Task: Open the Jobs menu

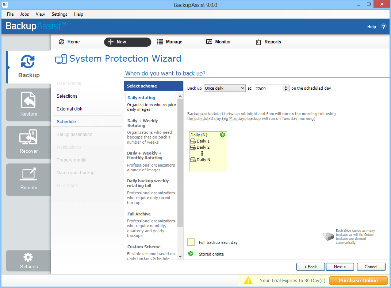Action: tap(24, 14)
